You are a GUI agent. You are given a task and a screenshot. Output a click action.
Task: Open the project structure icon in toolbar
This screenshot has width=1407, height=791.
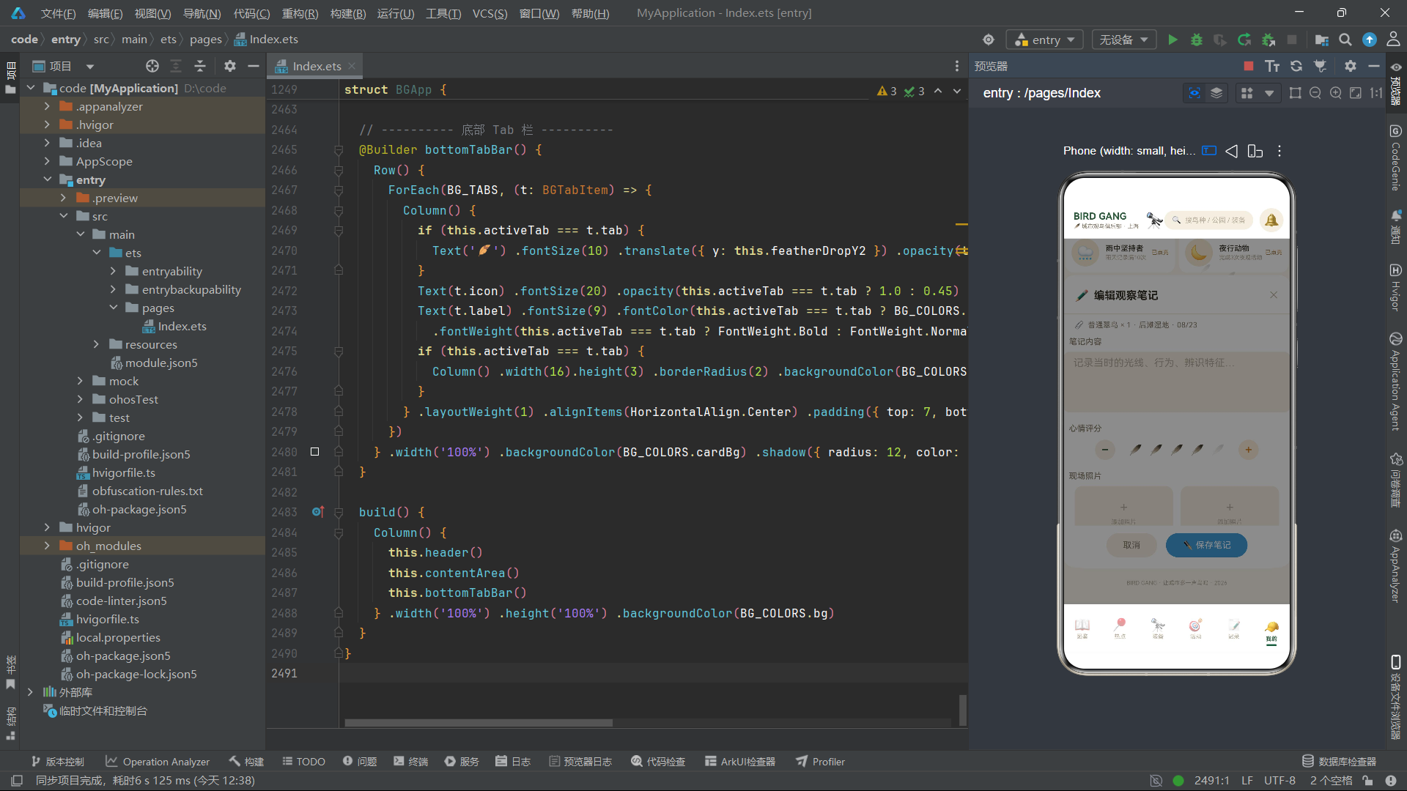coord(1321,40)
